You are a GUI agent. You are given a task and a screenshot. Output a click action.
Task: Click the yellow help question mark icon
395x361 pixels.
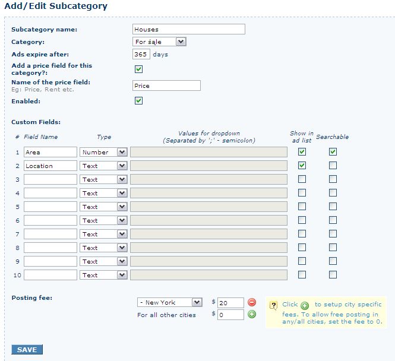[273, 306]
